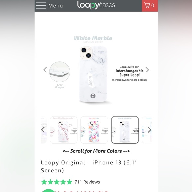
Task: Show next main product image with right chevron
Action: click(147, 70)
